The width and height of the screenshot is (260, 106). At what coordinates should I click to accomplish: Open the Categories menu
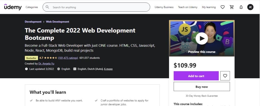32,7
